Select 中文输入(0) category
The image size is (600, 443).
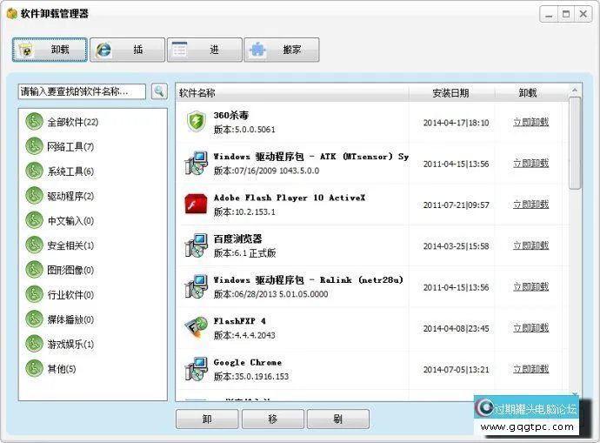(x=70, y=221)
